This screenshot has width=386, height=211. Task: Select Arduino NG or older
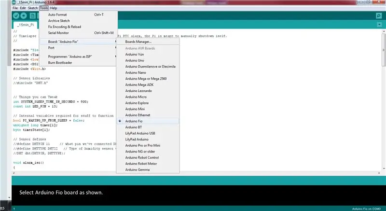148,152
